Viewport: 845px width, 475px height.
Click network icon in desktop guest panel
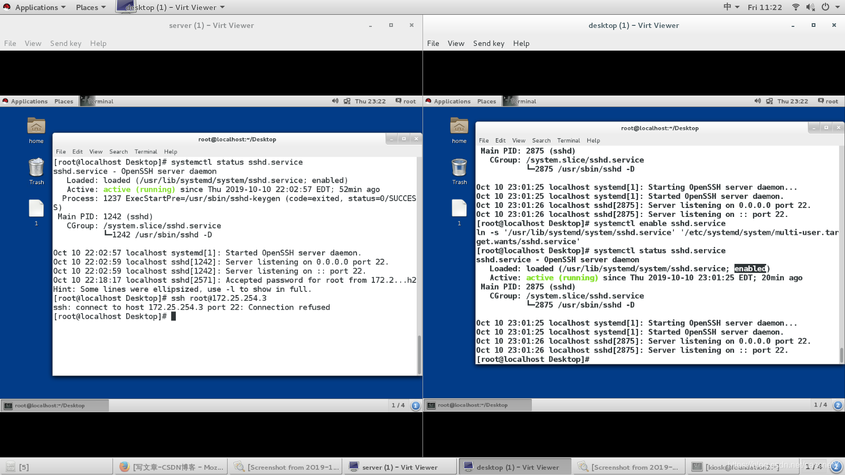(x=769, y=101)
